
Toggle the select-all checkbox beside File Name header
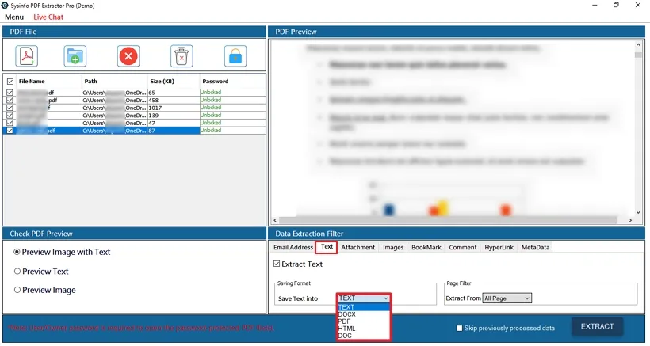pyautogui.click(x=10, y=81)
